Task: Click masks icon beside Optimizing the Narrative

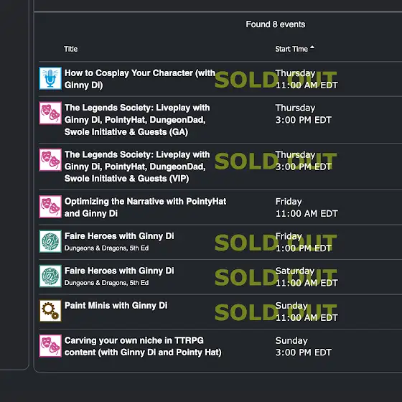Action: click(x=50, y=207)
